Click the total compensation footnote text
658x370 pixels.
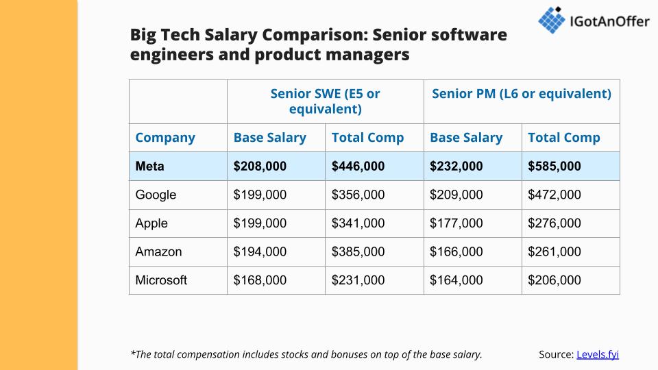[306, 354]
